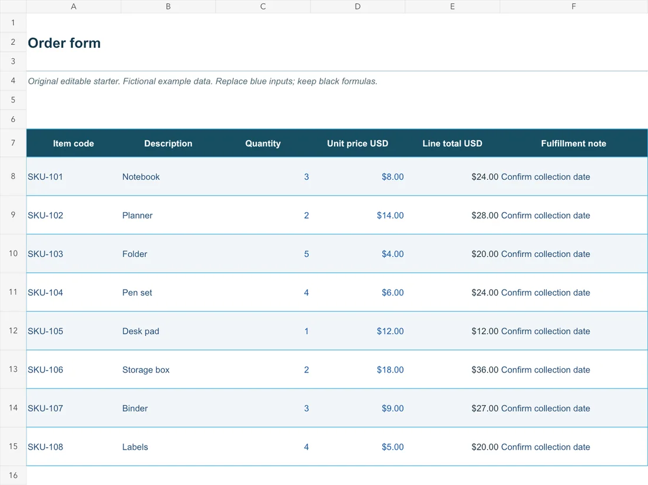Image resolution: width=648 pixels, height=485 pixels.
Task: Select row 7 header number
Action: pyautogui.click(x=13, y=143)
